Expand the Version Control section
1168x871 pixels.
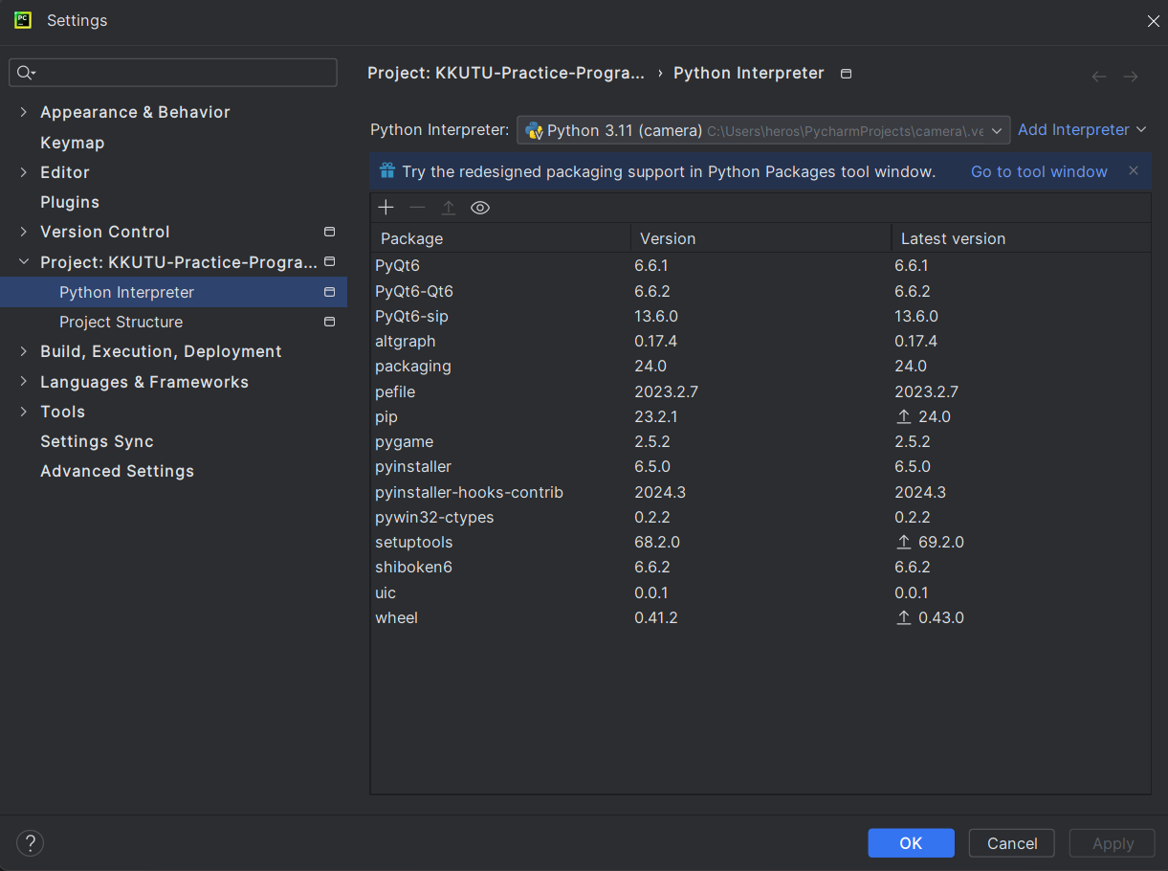24,232
